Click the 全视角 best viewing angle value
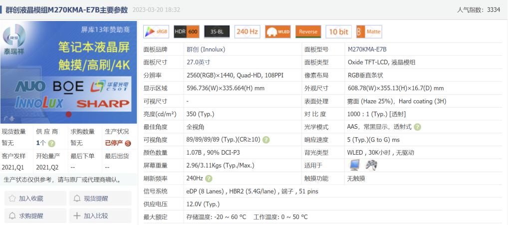 coord(195,127)
